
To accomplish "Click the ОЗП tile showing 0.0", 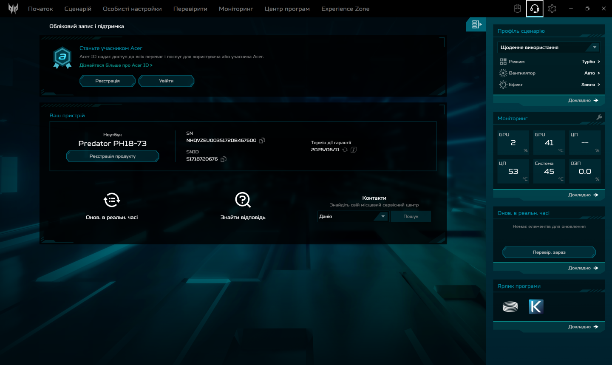I will (x=585, y=171).
